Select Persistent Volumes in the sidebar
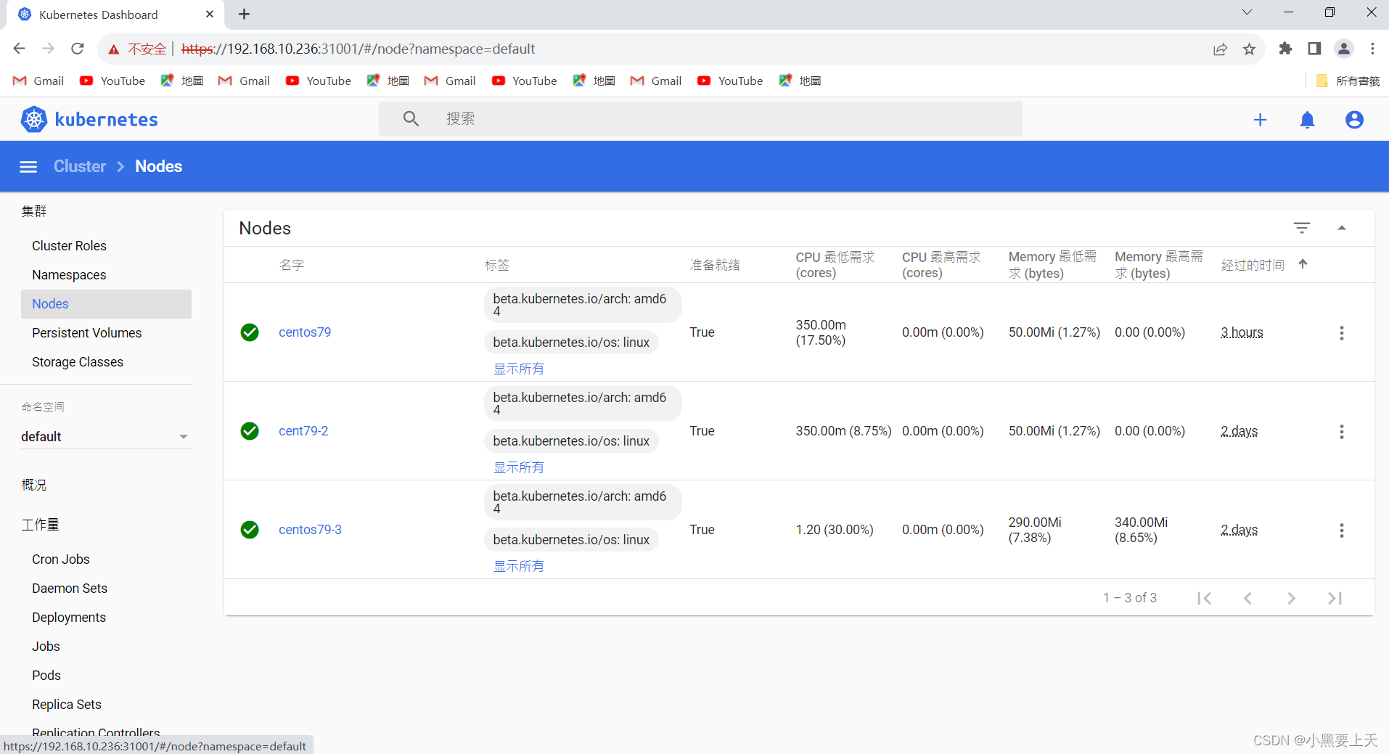Screen dimensions: 1389x754 86,332
